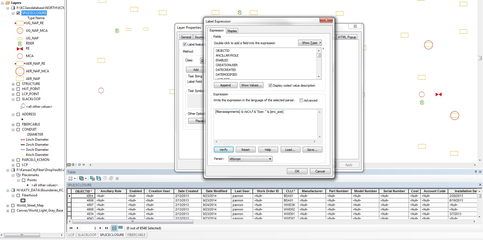Expand the PARCELS_KCMON layer node

(13, 160)
